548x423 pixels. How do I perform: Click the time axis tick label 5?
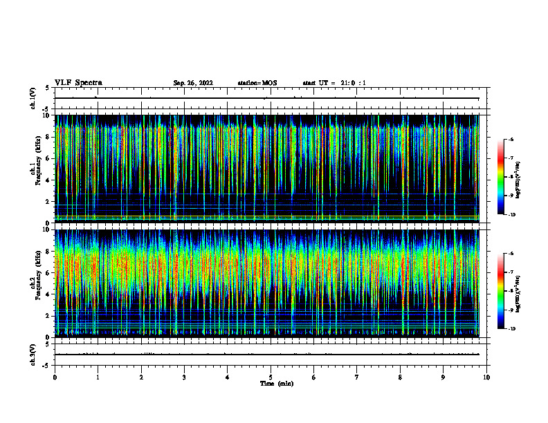[x=271, y=377]
